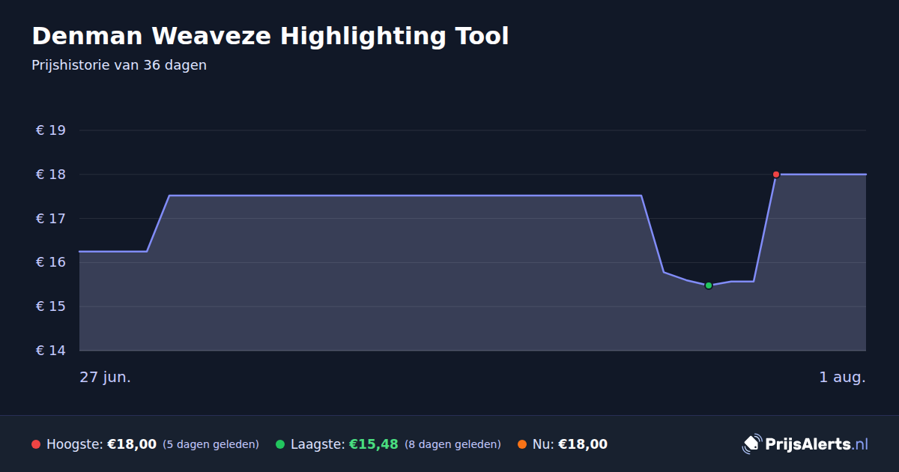
Task: Click the € 14 axis label
Action: (51, 351)
